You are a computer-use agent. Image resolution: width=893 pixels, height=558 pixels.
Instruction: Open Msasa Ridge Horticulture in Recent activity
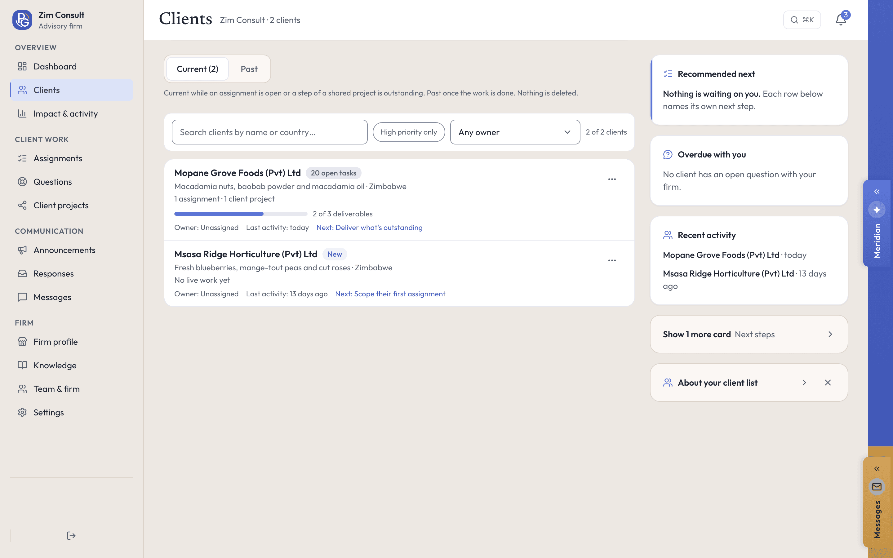tap(728, 274)
